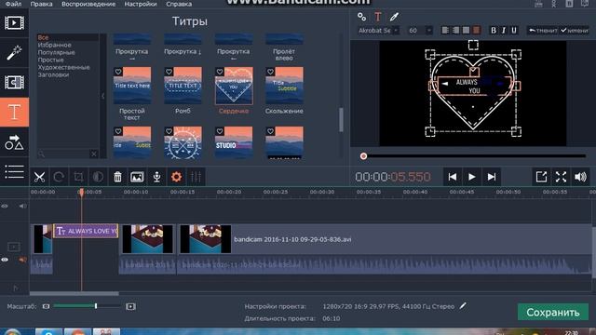
Task: Open Color adjustments icon
Action: pyautogui.click(x=98, y=177)
